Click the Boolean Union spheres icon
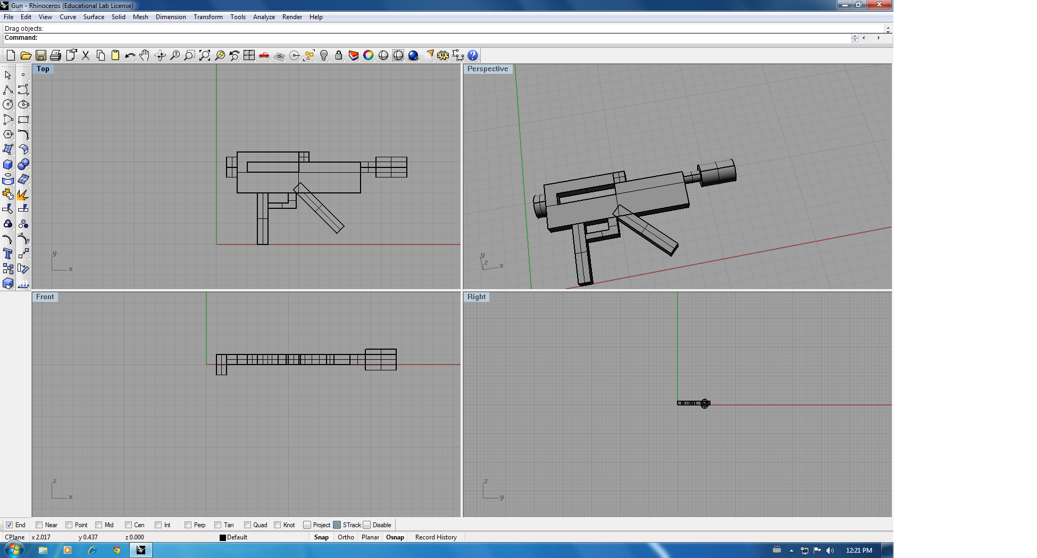Viewport: 1037px width, 558px height. point(23,164)
